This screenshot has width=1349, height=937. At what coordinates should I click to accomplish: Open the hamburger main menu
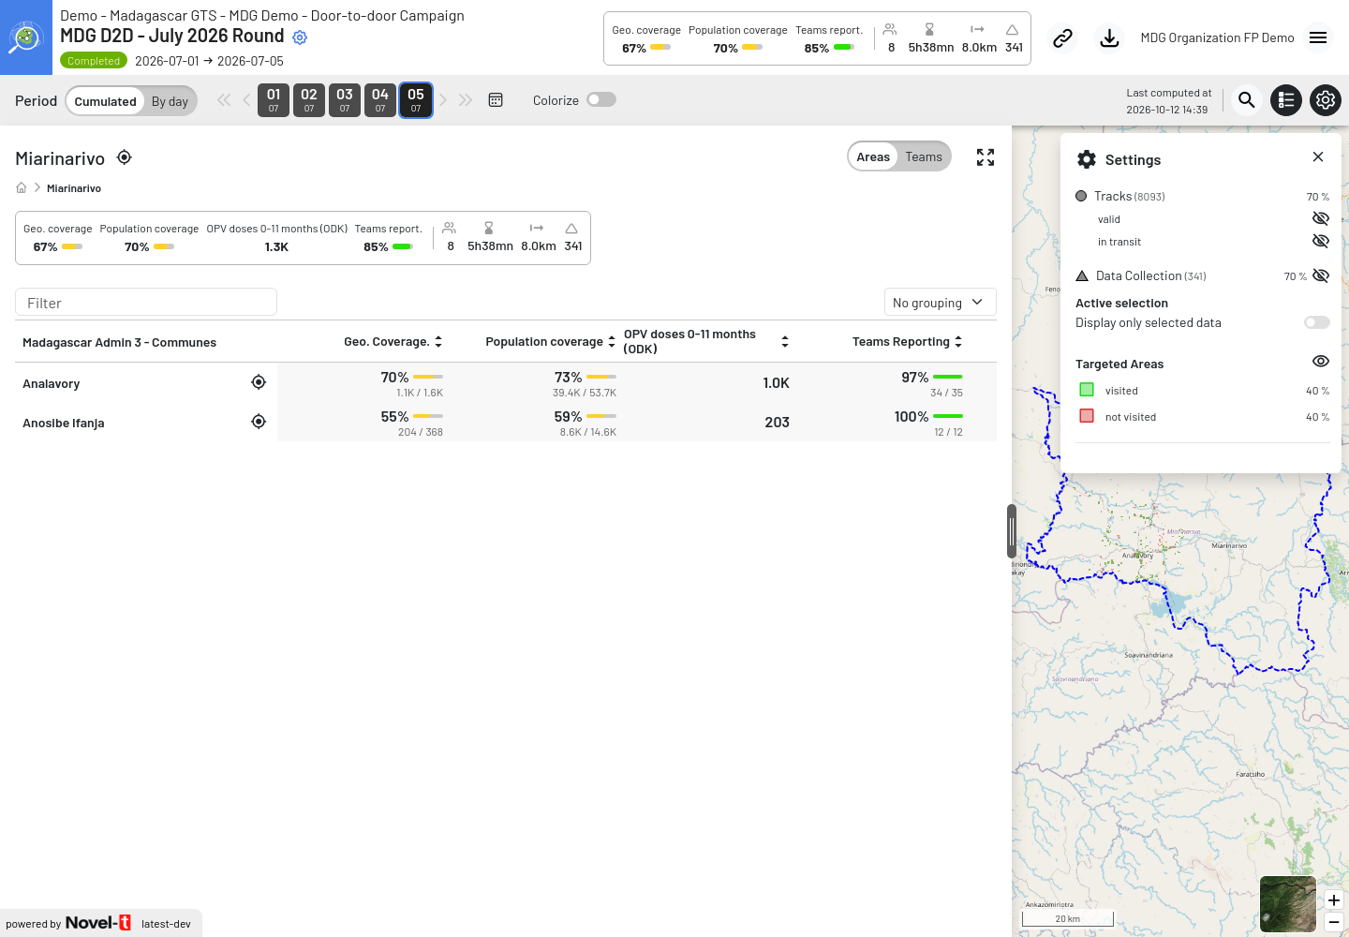1318,38
